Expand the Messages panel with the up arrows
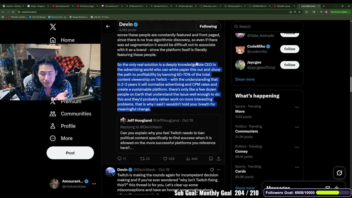352x198 pixels. (x=337, y=188)
